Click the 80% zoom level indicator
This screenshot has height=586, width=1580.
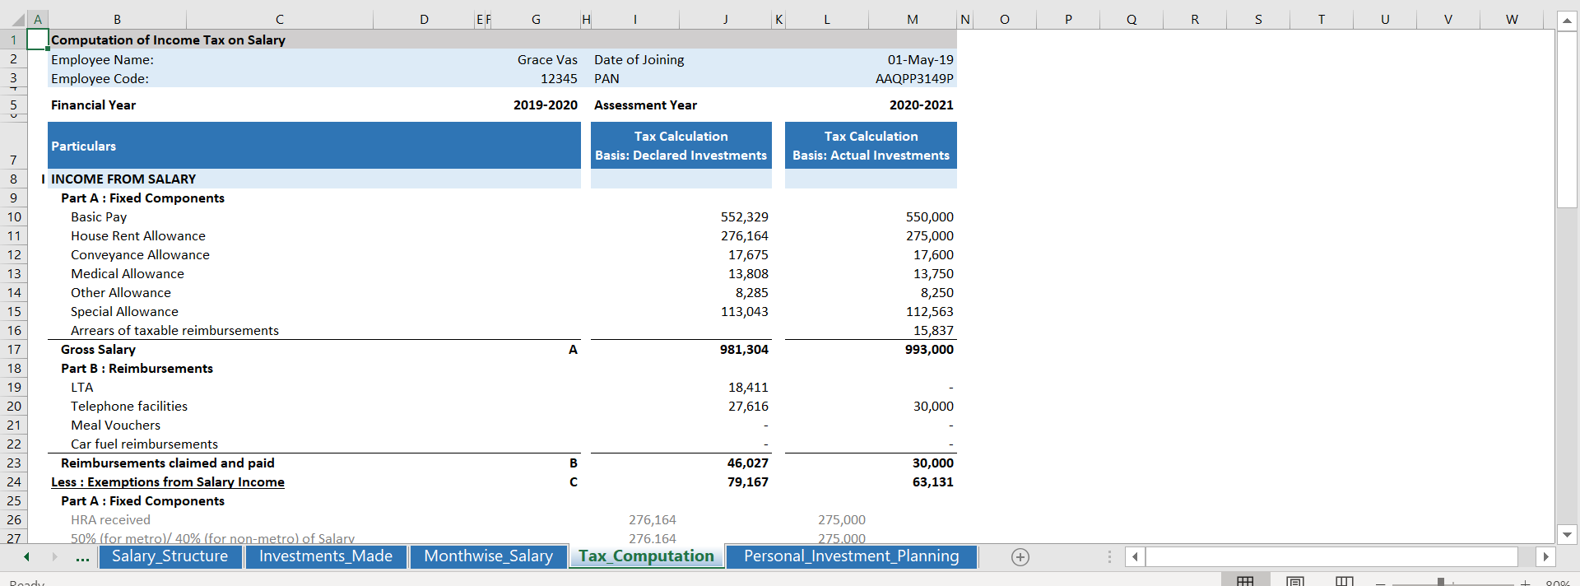[1558, 583]
